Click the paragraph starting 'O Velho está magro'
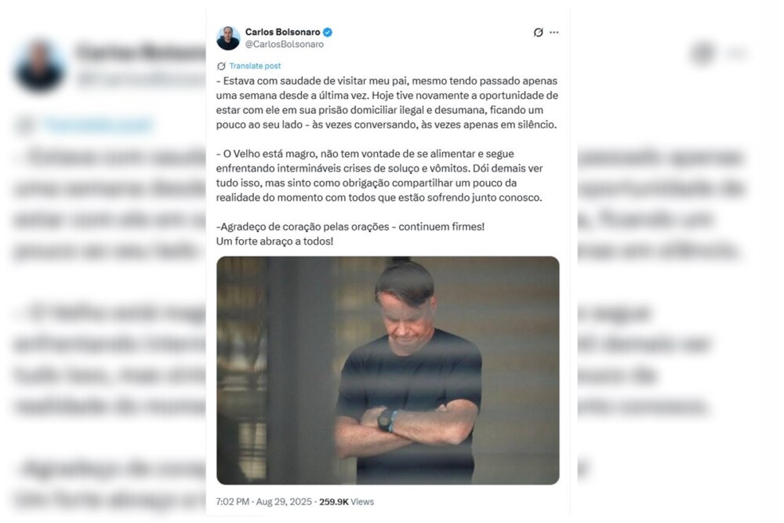This screenshot has height=523, width=784. pos(379,176)
